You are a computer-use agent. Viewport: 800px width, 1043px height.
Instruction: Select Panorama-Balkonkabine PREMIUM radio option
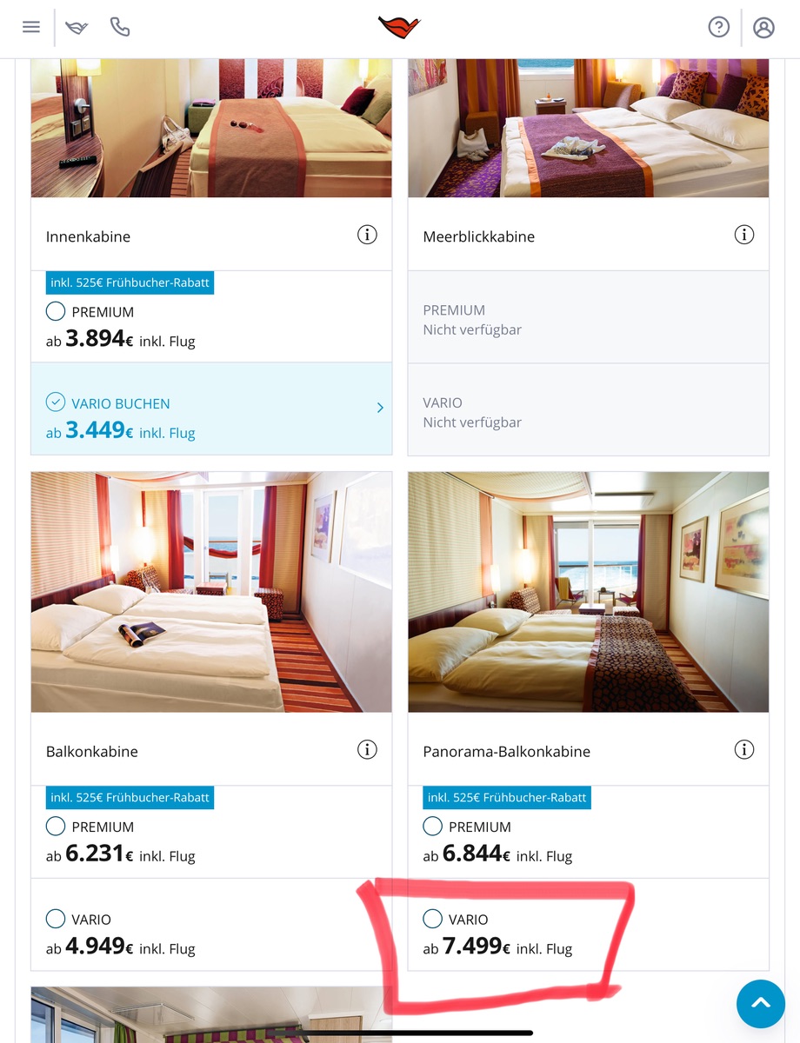[x=432, y=826]
